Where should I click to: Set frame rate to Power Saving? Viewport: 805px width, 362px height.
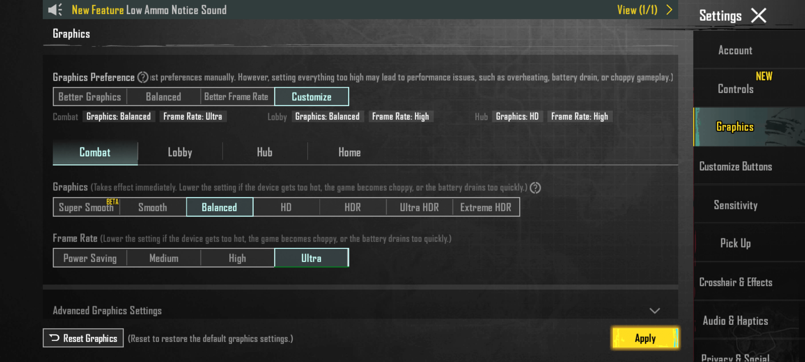90,258
